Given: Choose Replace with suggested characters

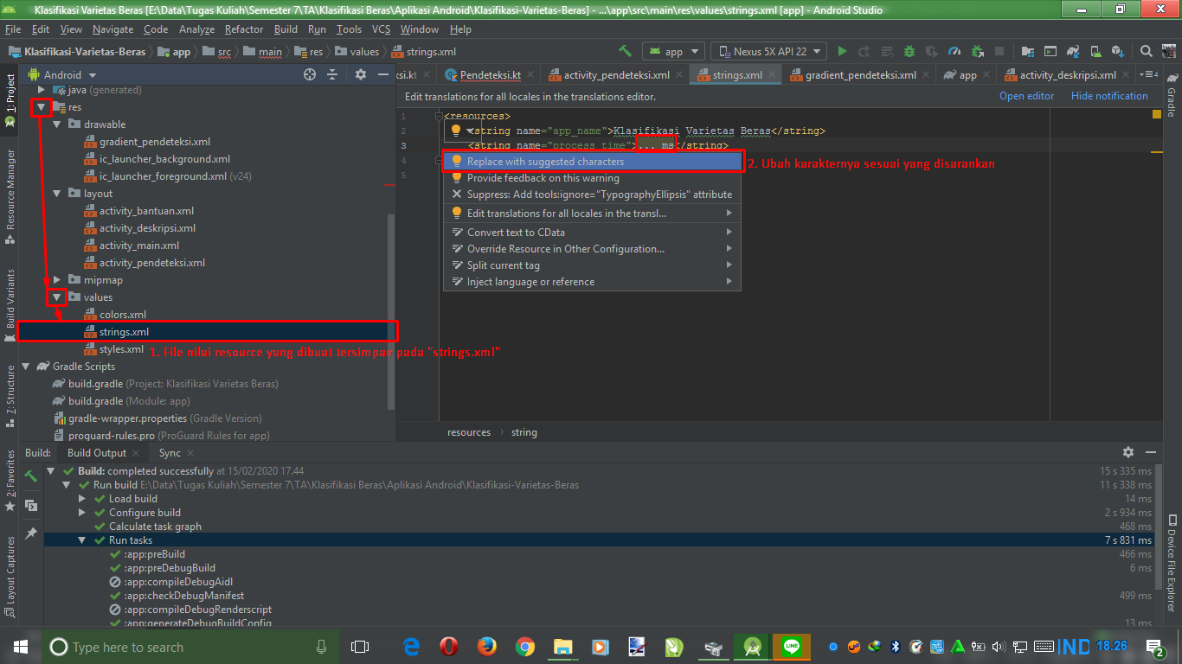Looking at the screenshot, I should click(592, 162).
